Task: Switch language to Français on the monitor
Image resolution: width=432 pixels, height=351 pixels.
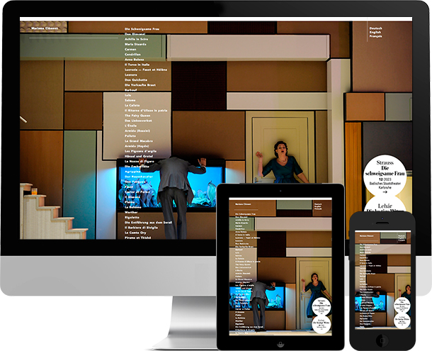Action: click(376, 36)
